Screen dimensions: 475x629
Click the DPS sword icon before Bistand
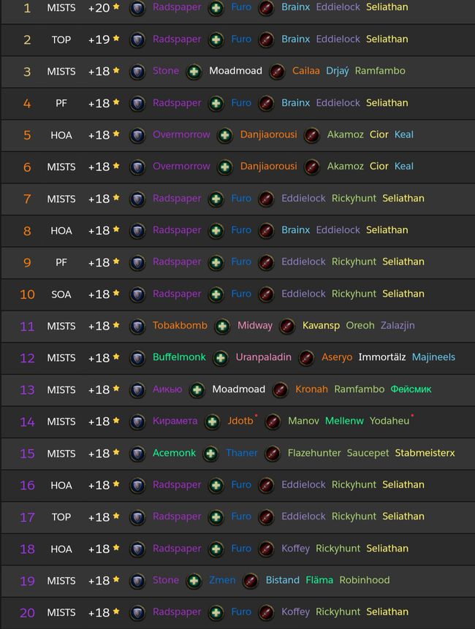[x=251, y=581]
